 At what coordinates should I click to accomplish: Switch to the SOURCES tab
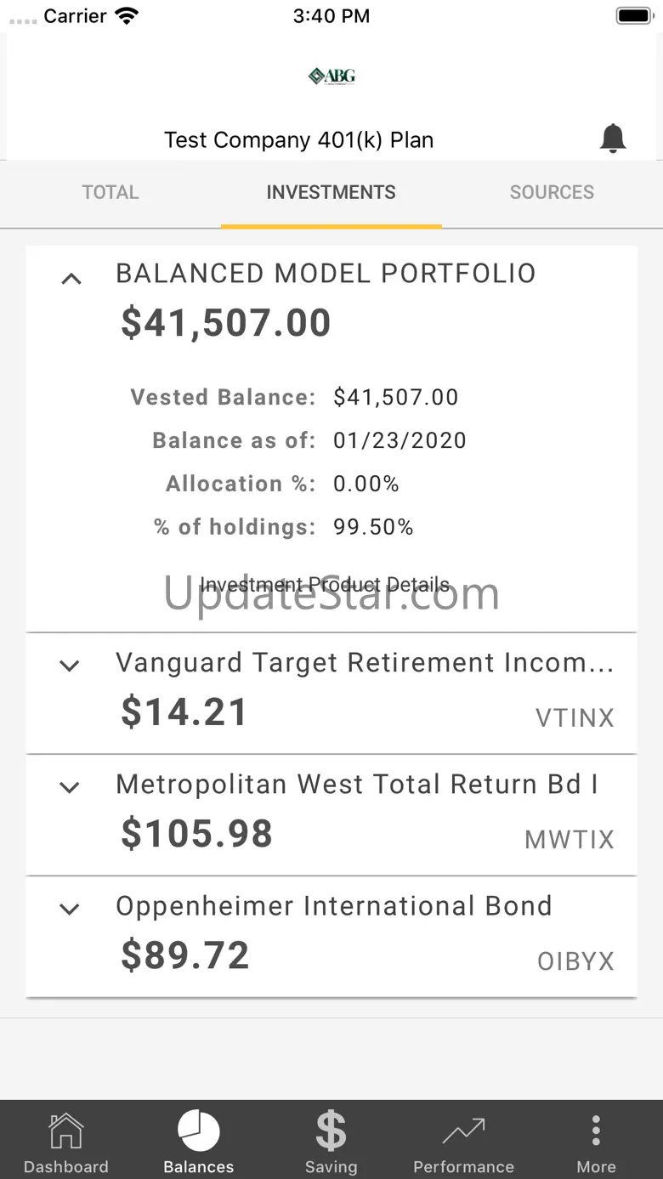[552, 192]
